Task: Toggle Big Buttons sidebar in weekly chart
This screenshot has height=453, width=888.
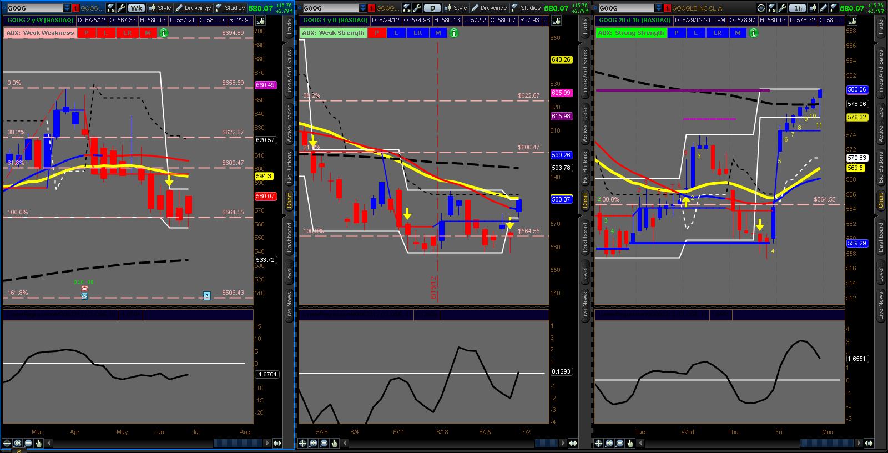Action: pyautogui.click(x=289, y=167)
